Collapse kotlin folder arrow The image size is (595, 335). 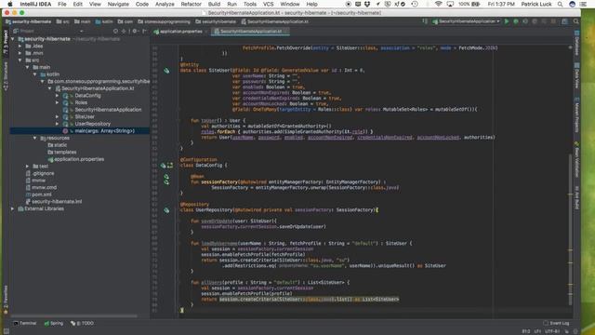pyautogui.click(x=35, y=74)
